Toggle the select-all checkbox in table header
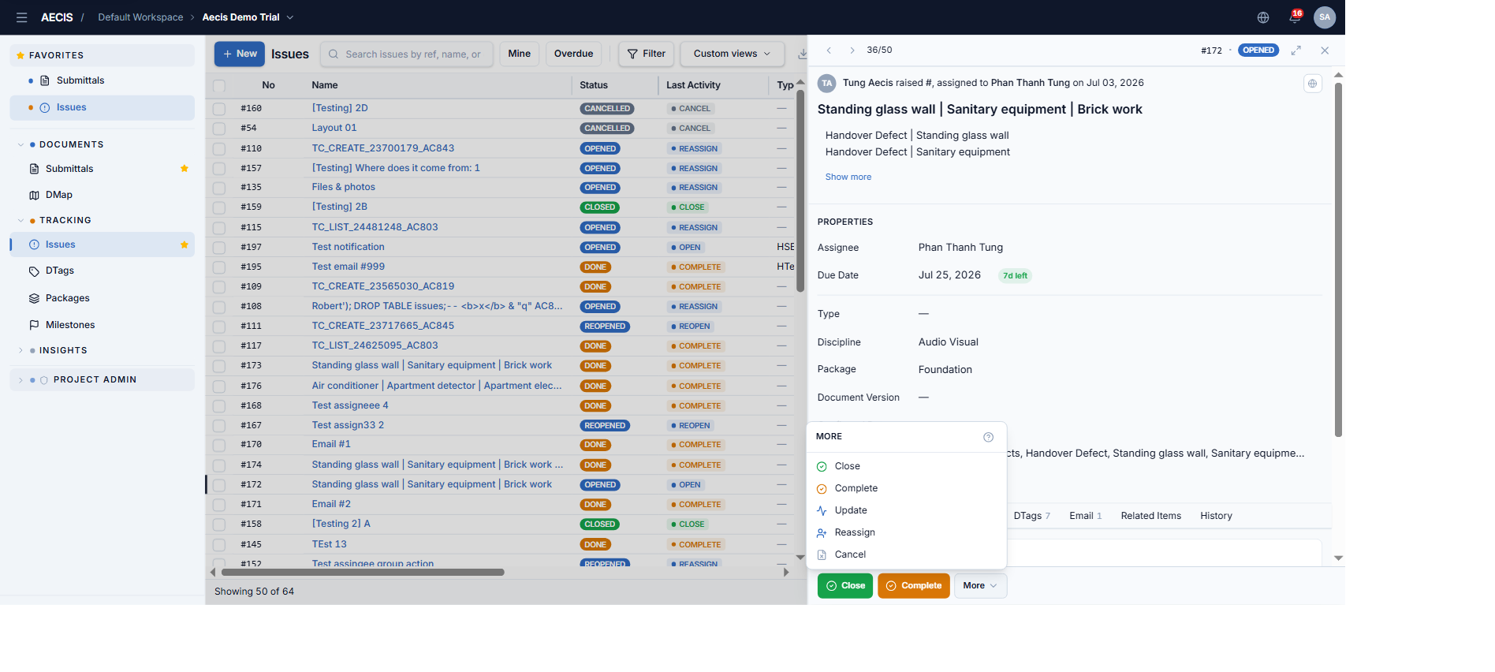Viewport: 1495px width, 672px height. 219,85
